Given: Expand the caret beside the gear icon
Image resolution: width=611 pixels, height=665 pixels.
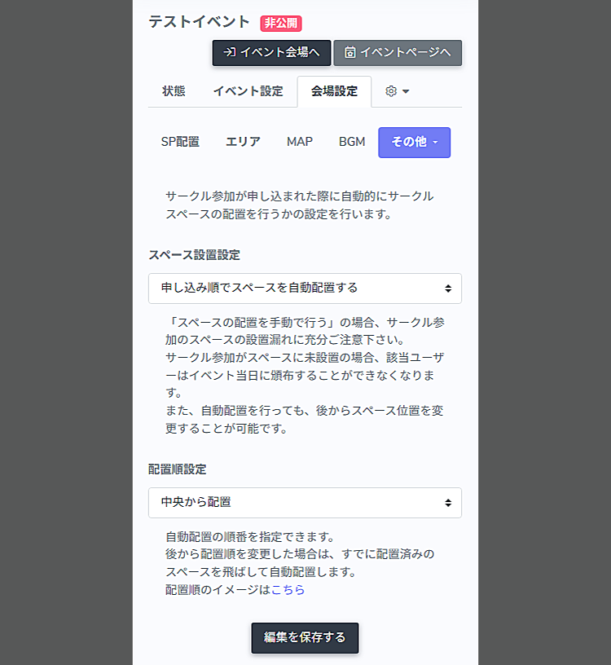Looking at the screenshot, I should (x=406, y=91).
